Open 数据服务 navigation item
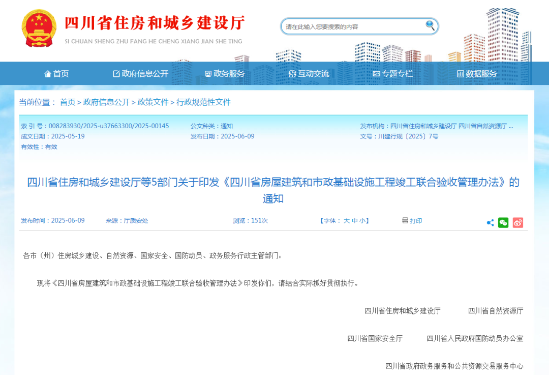Screen dimensions: 549x375 click(476, 74)
